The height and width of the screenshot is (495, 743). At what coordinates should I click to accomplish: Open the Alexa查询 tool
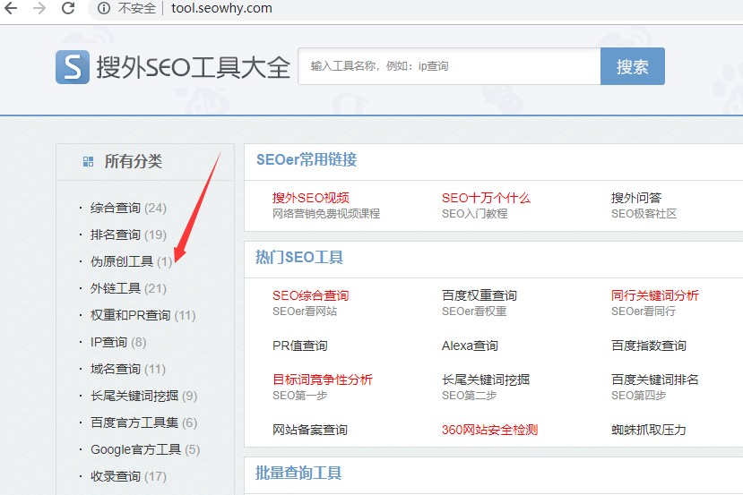(x=470, y=346)
